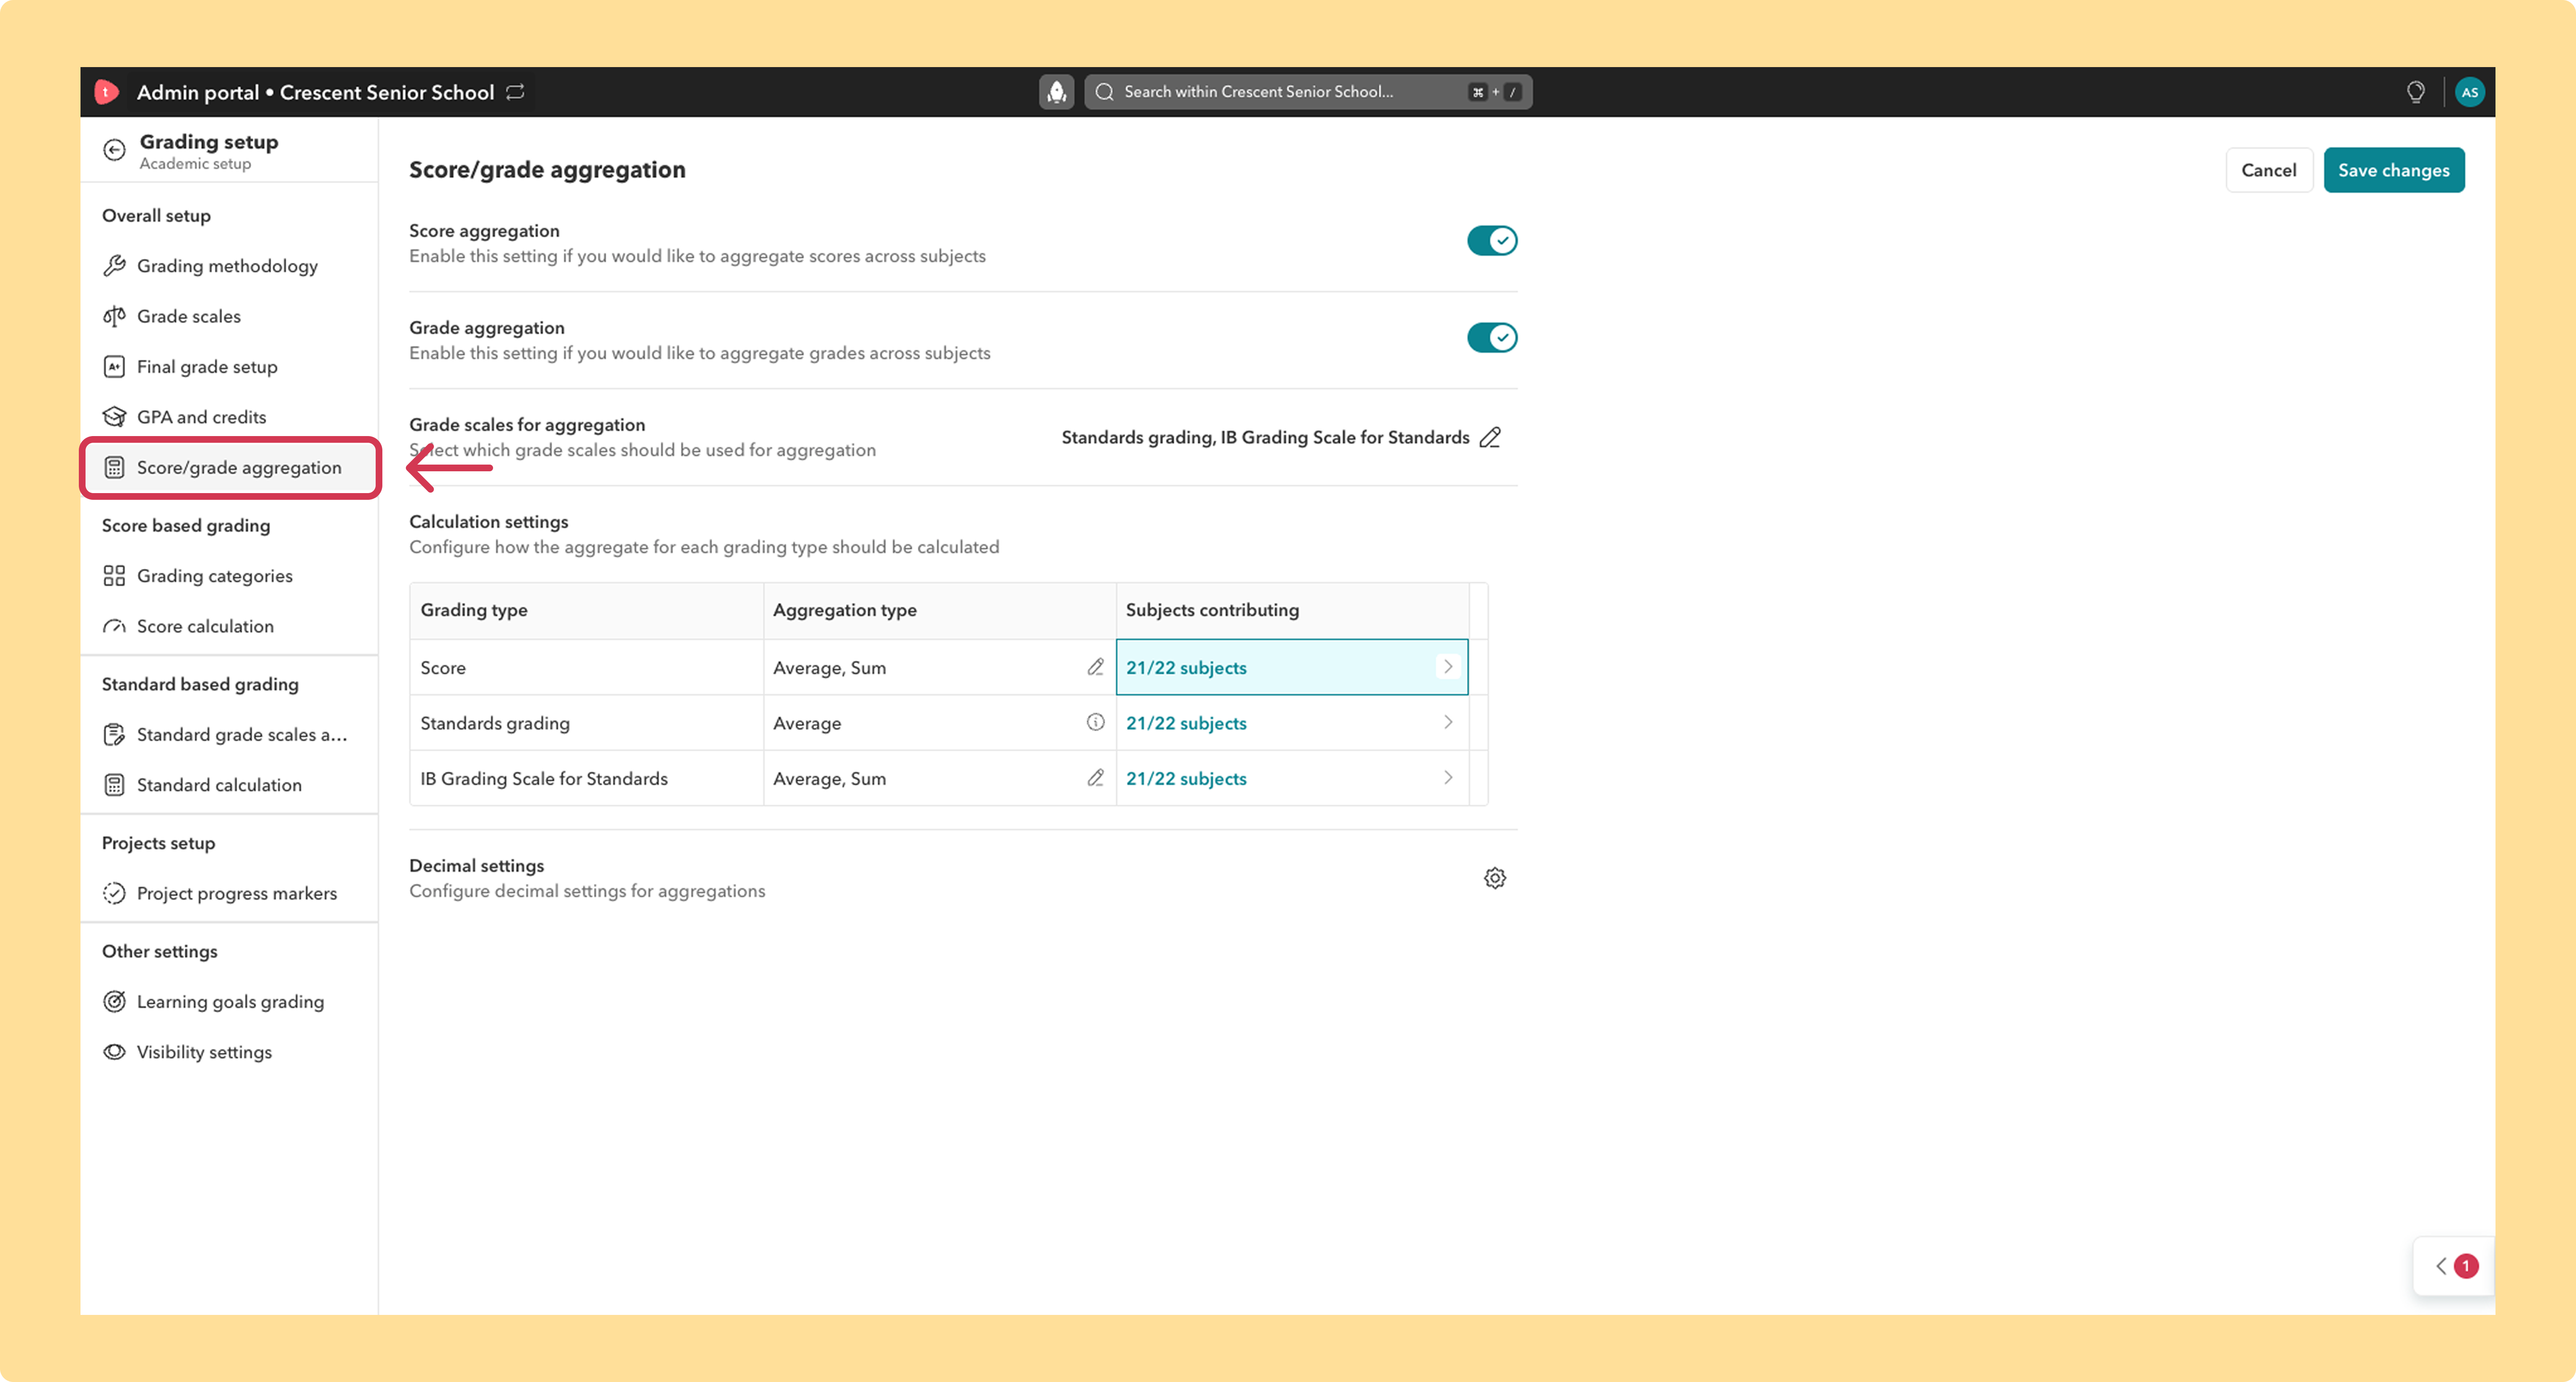Screen dimensions: 2576x1382
Task: Click the Grade scales for aggregation label
Action: pos(527,425)
